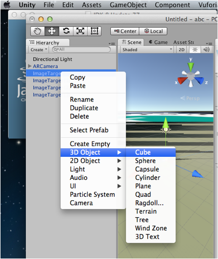218x259 pixels.
Task: Expand the ARCamera tree item
Action: coord(30,66)
